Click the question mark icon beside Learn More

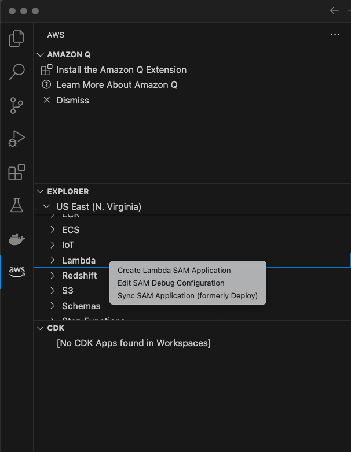click(46, 85)
